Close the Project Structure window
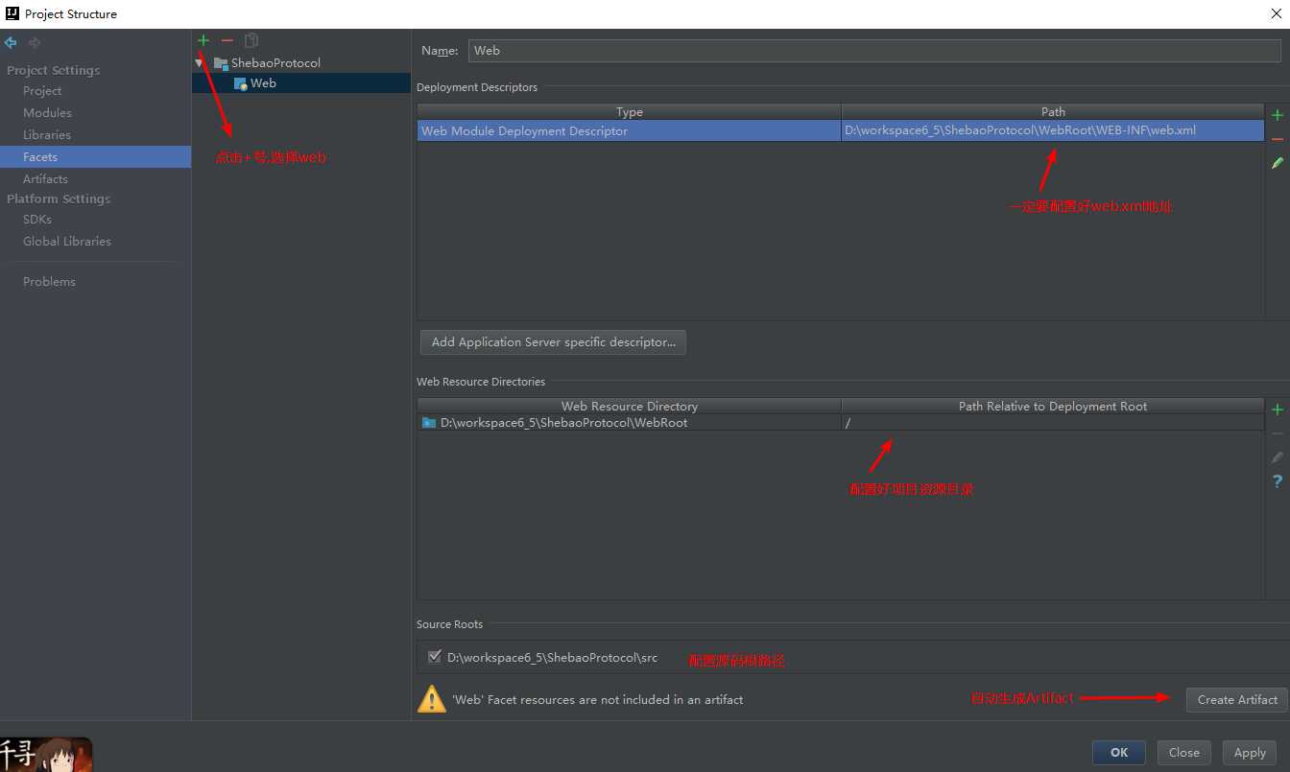1290x772 pixels. tap(1275, 13)
